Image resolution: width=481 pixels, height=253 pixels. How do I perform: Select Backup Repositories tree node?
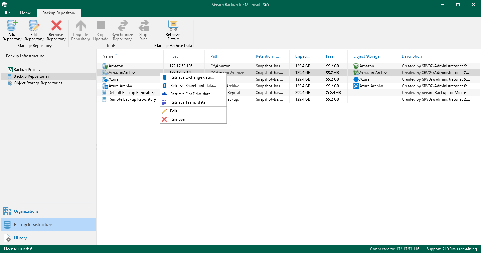(x=31, y=76)
